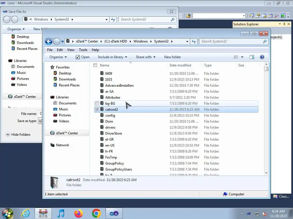Open the Help menu in Explorer
The width and height of the screenshot is (293, 219).
95,50
